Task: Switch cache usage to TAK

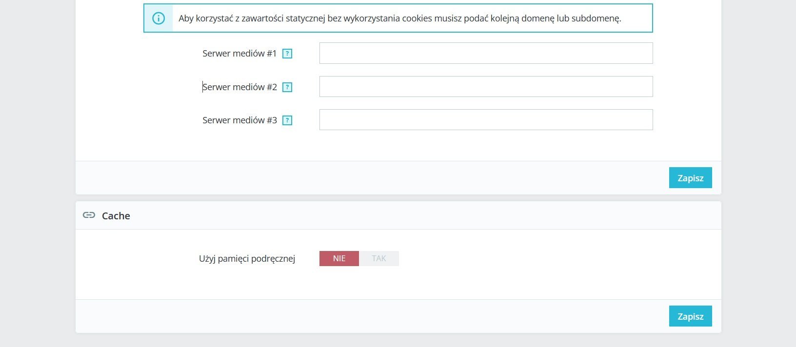Action: [379, 258]
